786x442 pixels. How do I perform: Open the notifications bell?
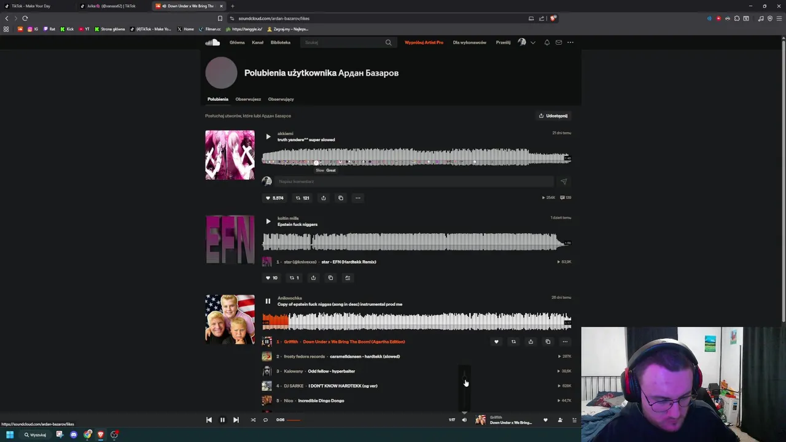tap(547, 42)
